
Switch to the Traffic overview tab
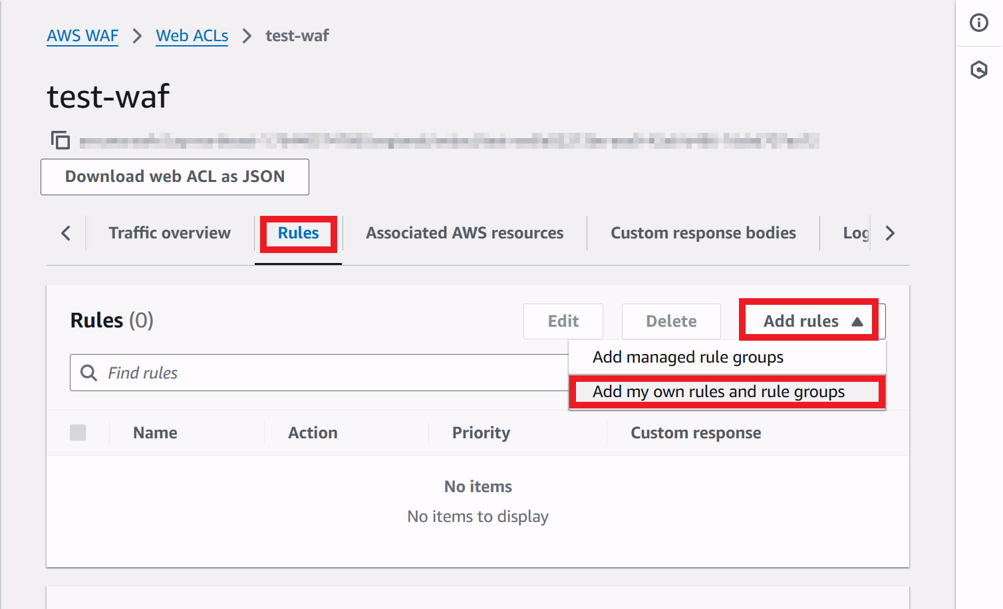(x=170, y=233)
